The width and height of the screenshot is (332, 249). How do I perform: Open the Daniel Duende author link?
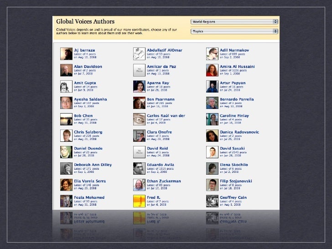click(88, 148)
